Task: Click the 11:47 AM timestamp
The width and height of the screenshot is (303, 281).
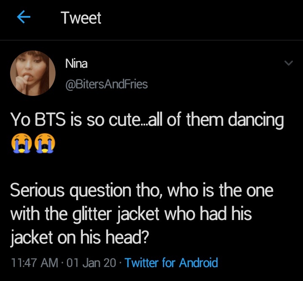Action: click(33, 263)
